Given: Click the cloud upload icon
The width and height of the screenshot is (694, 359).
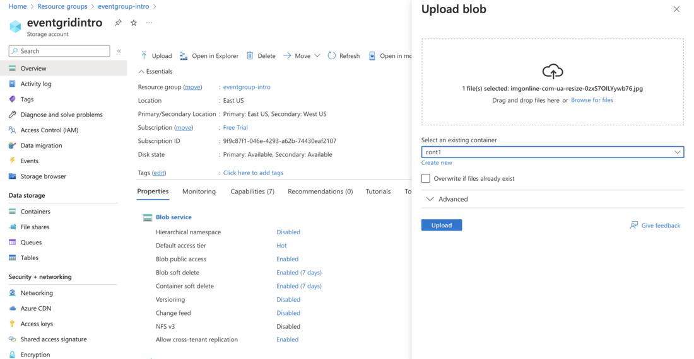Looking at the screenshot, I should point(553,71).
